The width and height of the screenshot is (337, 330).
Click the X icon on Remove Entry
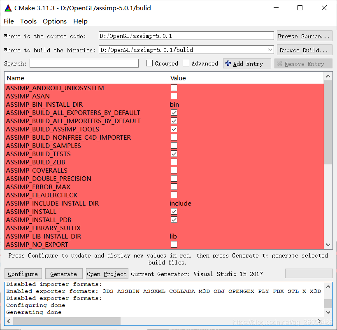280,63
